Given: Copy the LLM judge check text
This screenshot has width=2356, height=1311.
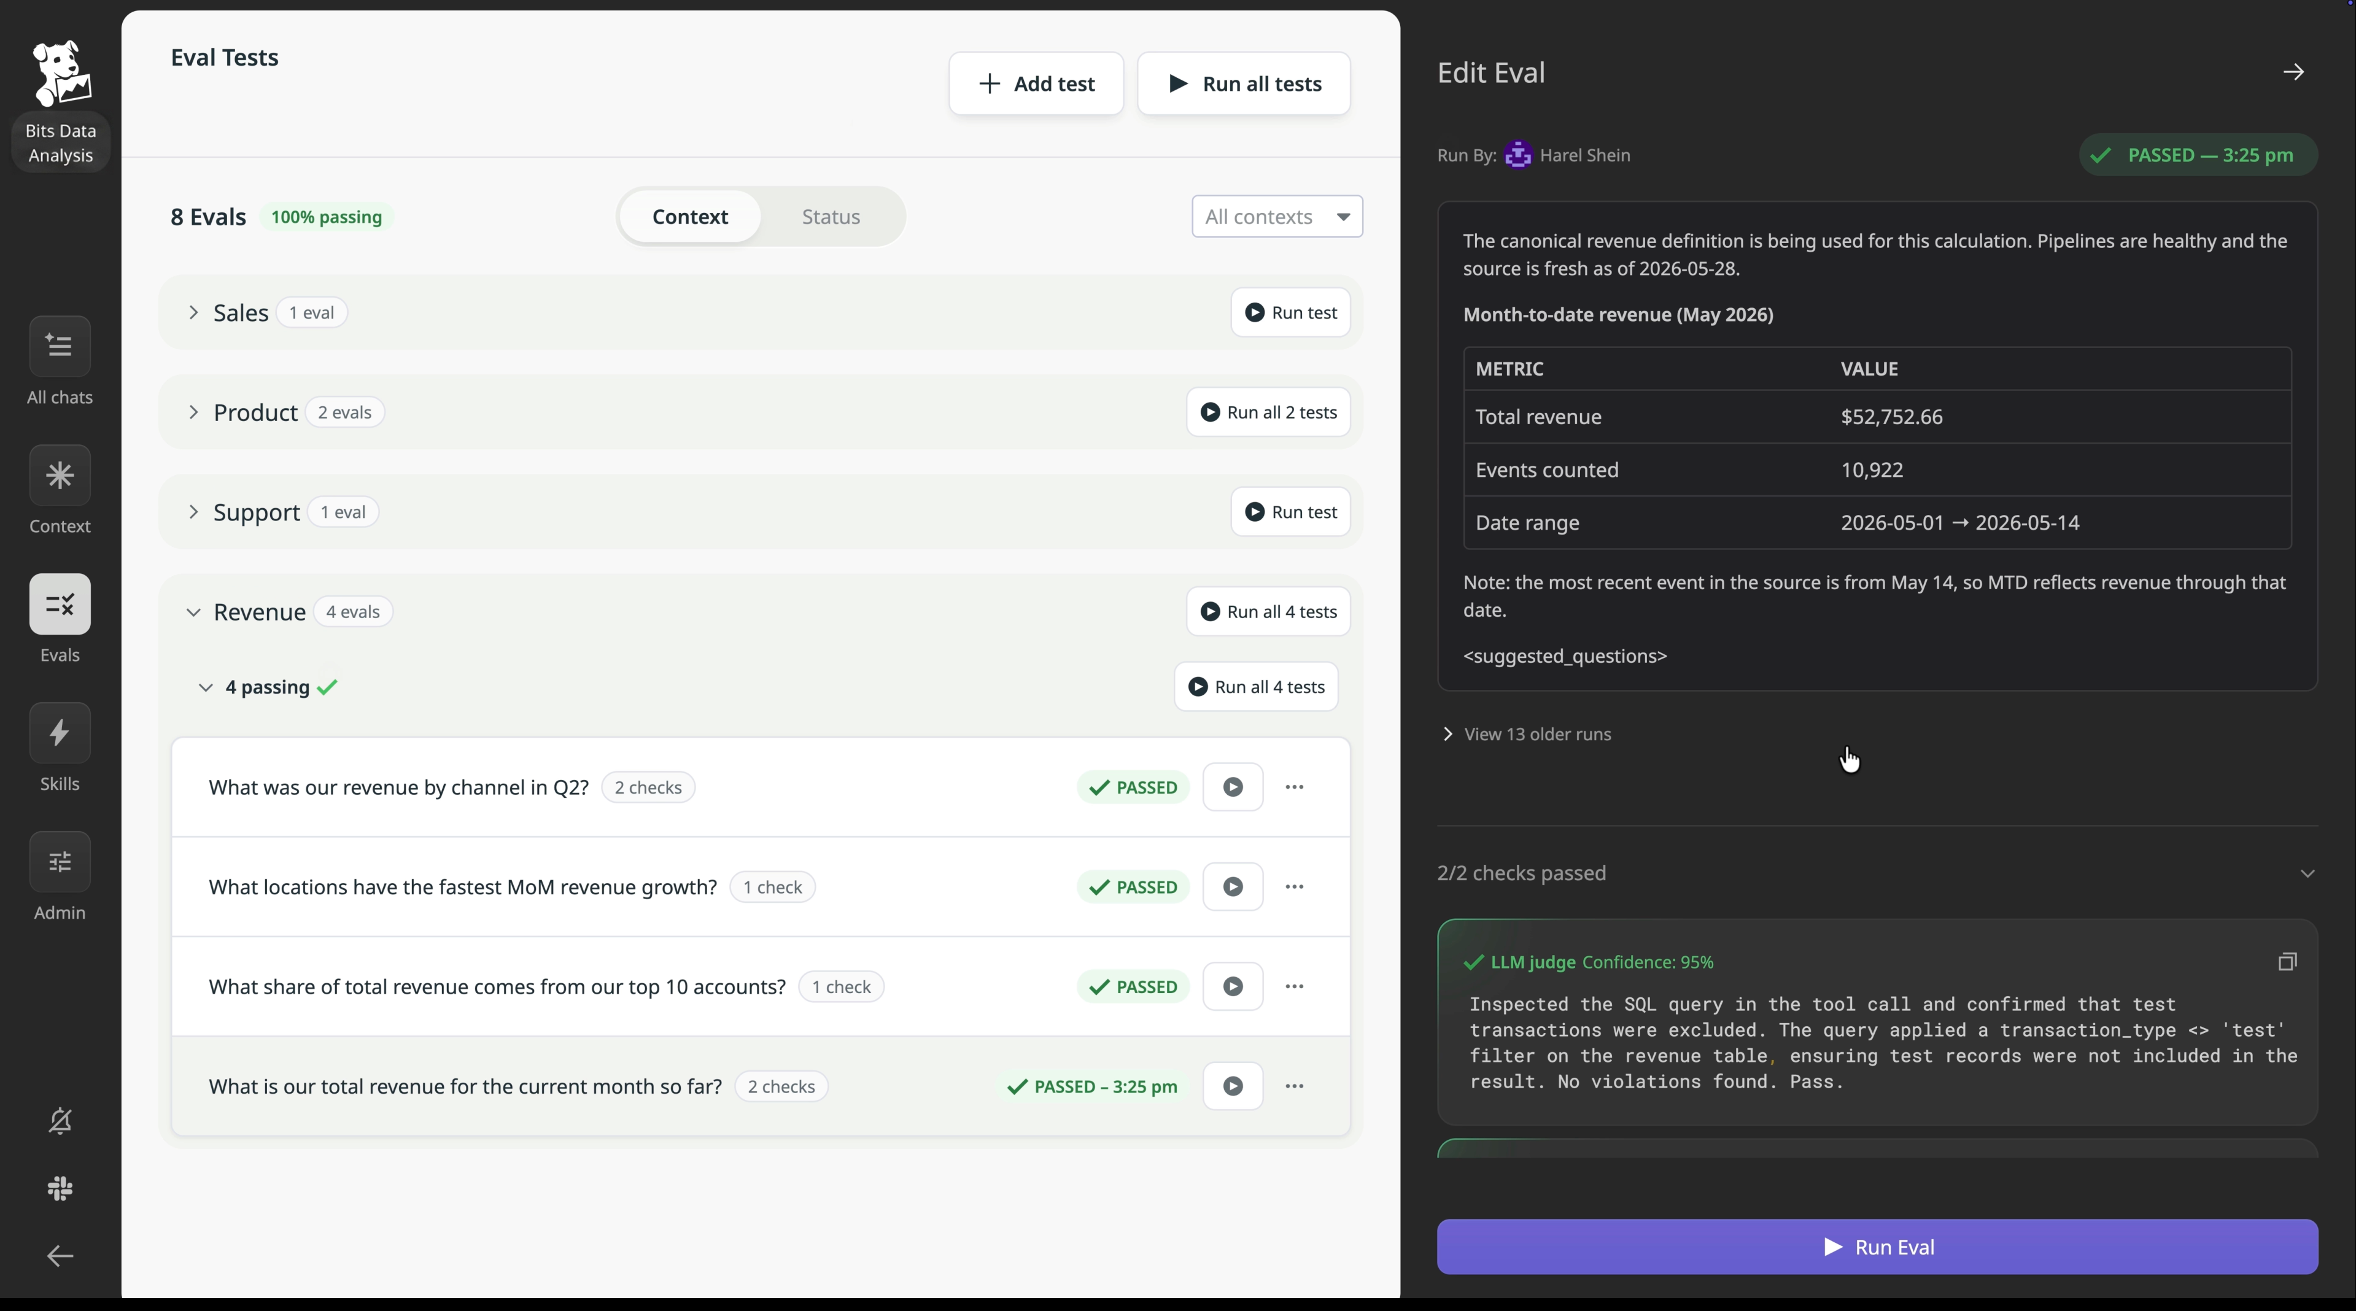Looking at the screenshot, I should 2287,962.
